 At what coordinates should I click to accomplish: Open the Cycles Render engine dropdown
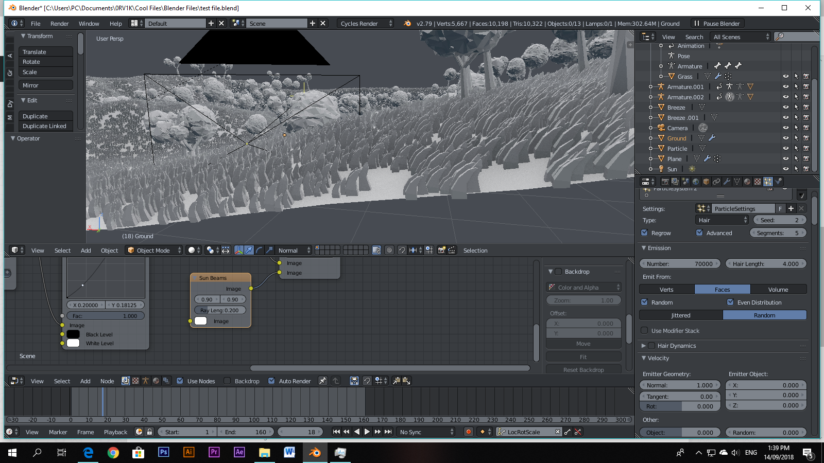coord(366,23)
